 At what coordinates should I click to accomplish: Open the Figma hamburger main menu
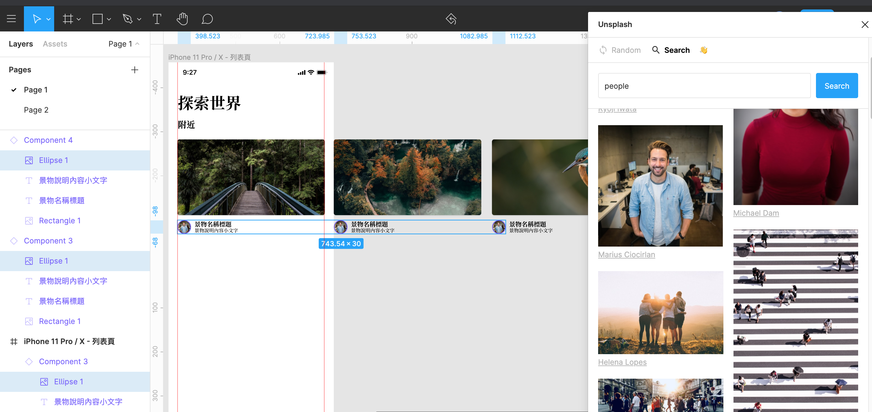click(x=12, y=19)
